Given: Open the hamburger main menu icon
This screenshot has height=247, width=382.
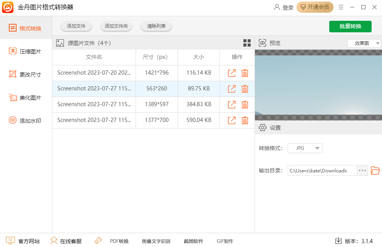Looking at the screenshot, I should point(341,7).
